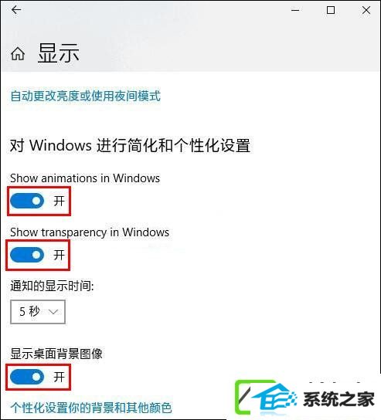Click the 开 text beside the animations toggle
Viewport: 381px width, 420px height.
tap(59, 201)
